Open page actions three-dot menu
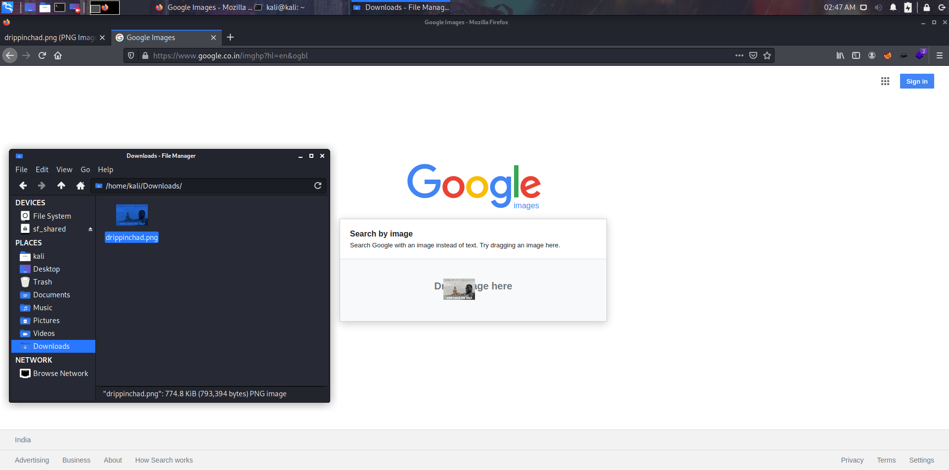 pyautogui.click(x=739, y=55)
